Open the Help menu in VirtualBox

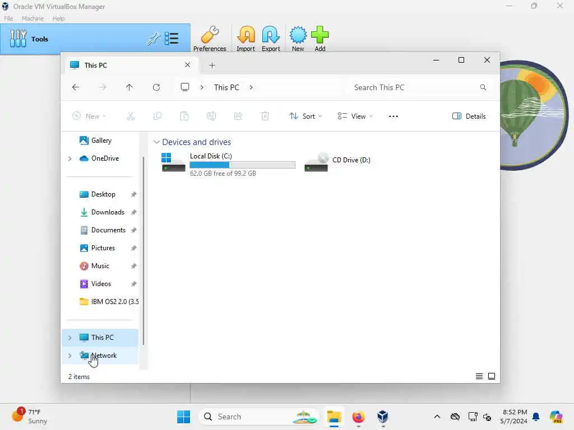coord(58,18)
